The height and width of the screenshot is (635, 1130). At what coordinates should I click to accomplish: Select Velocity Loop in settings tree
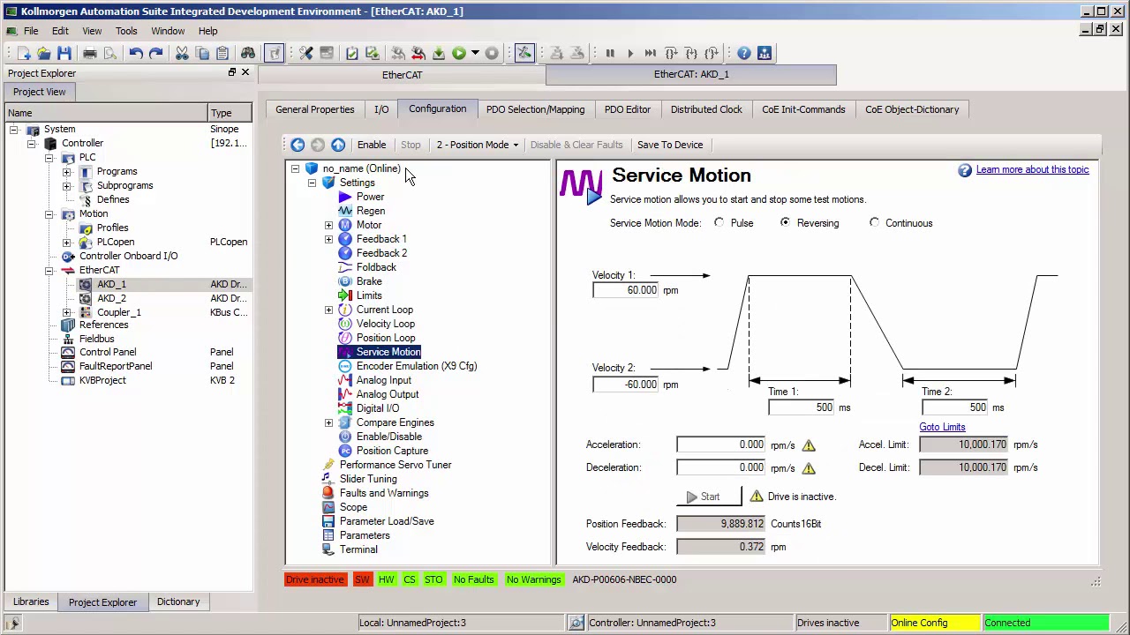point(386,324)
